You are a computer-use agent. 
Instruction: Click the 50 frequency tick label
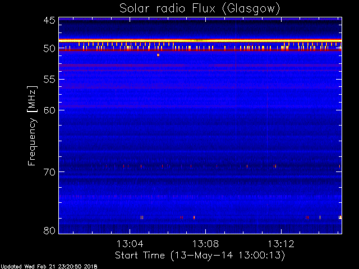pos(49,49)
